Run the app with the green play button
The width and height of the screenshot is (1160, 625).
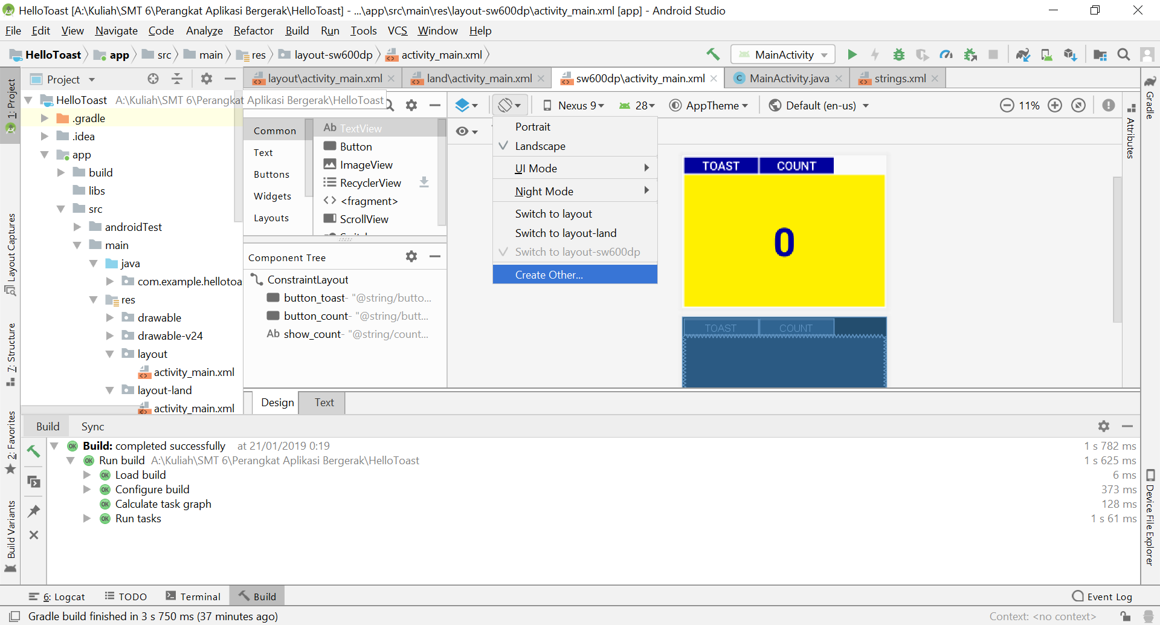852,54
